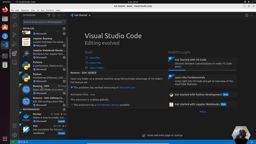Open the Remote Explorer view
This screenshot has width=256, height=144.
click(14, 63)
